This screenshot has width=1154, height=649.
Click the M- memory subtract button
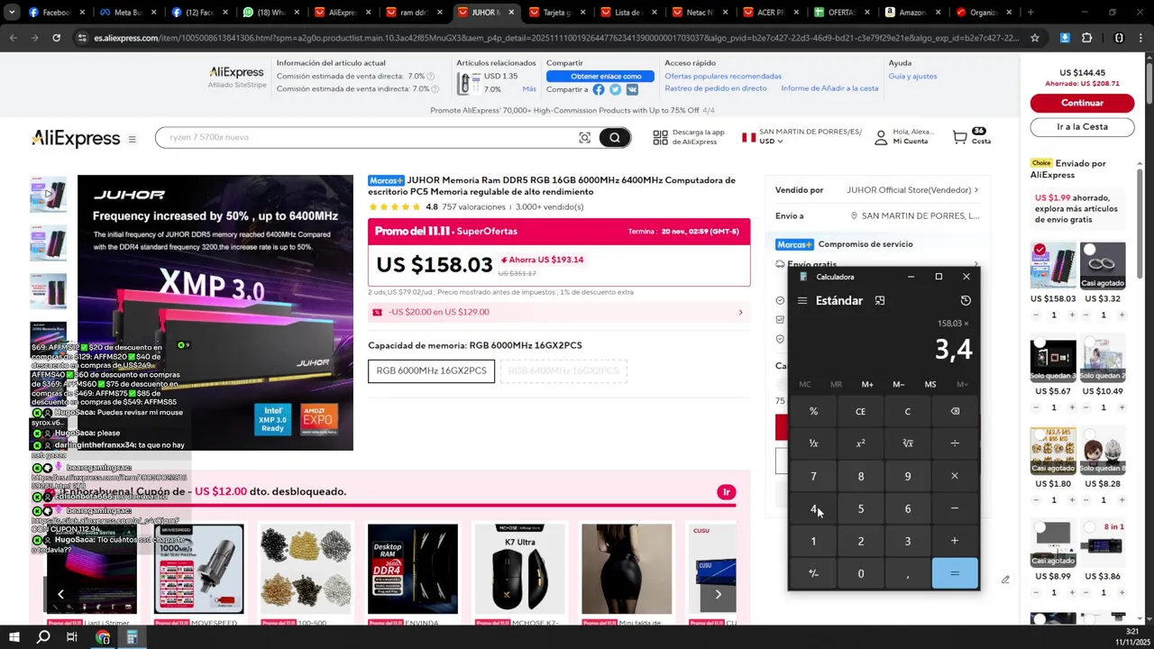pyautogui.click(x=899, y=384)
